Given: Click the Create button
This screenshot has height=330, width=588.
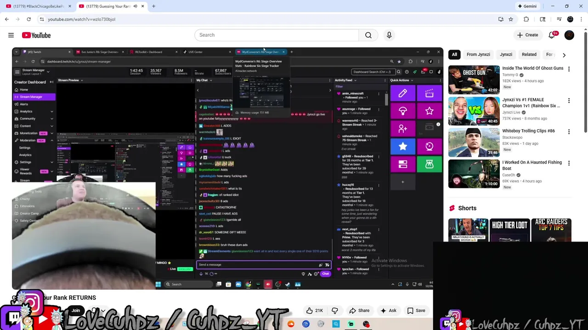Looking at the screenshot, I should click(527, 35).
